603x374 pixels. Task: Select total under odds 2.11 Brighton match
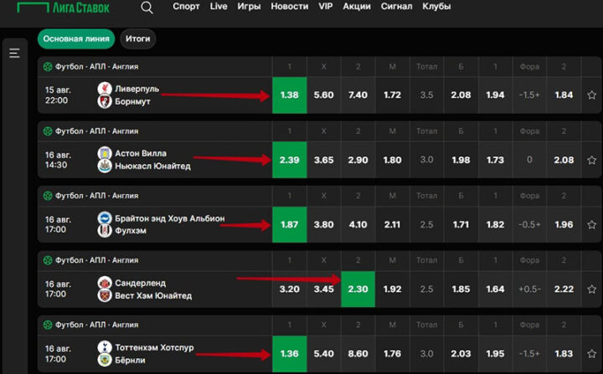(392, 224)
